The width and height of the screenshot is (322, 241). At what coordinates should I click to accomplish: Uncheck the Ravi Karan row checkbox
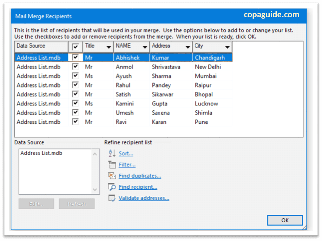tap(75, 122)
